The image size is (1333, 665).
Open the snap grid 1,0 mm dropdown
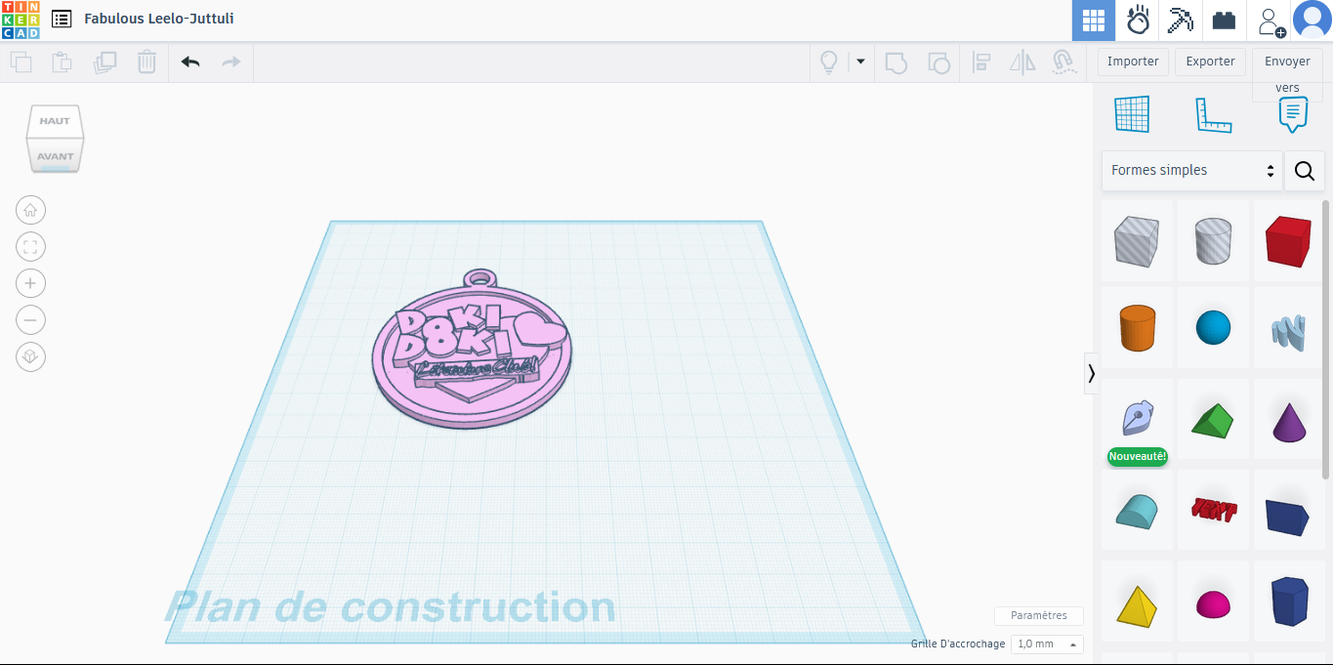point(1048,644)
